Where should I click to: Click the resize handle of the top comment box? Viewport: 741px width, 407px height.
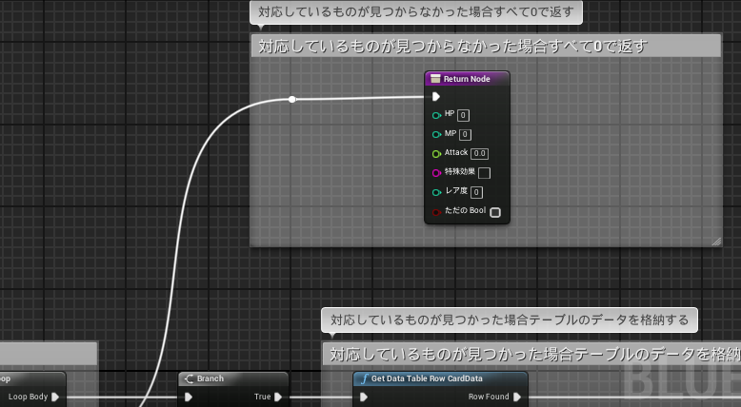(716, 241)
